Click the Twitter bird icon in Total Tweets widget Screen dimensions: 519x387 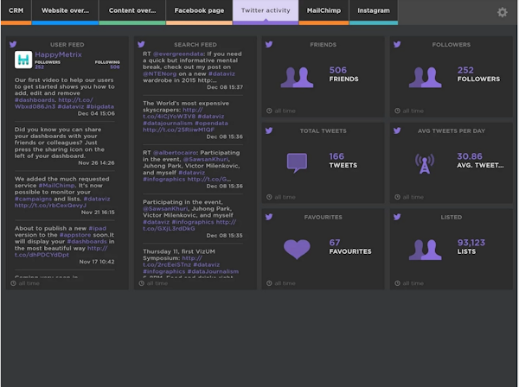269,130
